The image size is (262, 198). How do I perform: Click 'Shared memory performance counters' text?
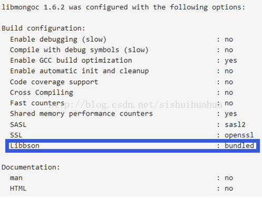[x=81, y=114]
